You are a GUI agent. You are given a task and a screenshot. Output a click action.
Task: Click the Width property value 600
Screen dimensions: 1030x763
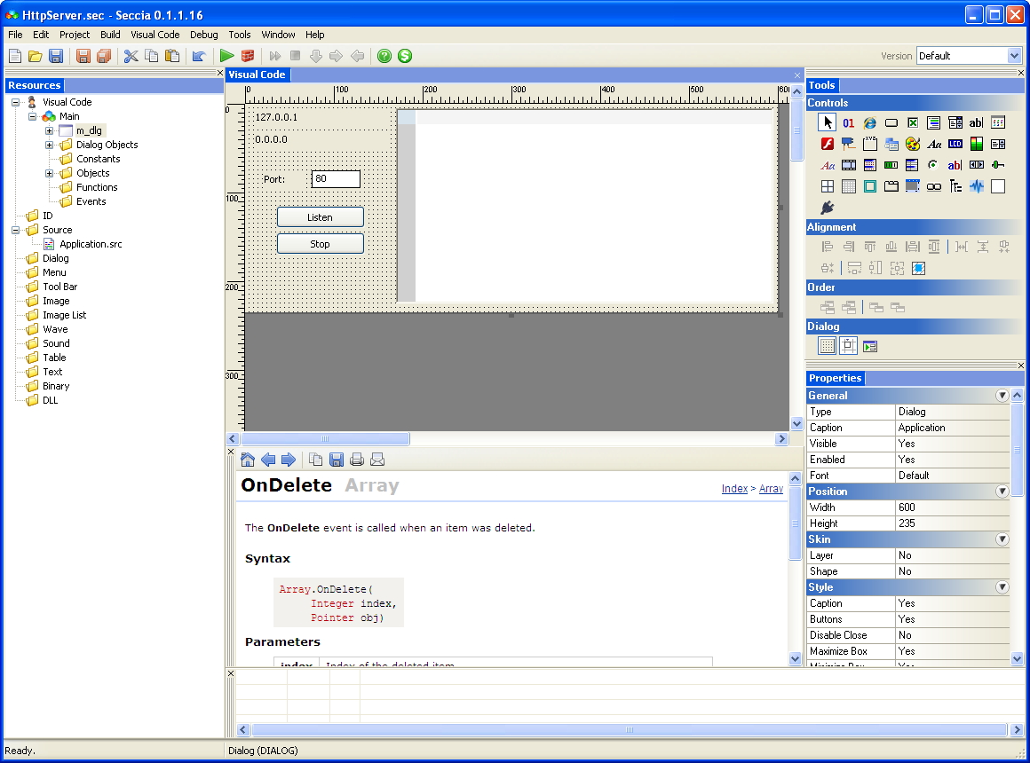coord(953,507)
